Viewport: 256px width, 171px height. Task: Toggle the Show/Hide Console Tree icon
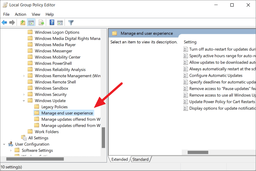click(31, 22)
